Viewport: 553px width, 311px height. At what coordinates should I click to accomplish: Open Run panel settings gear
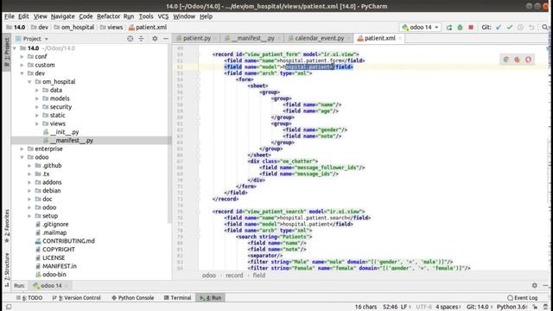pyautogui.click(x=535, y=286)
